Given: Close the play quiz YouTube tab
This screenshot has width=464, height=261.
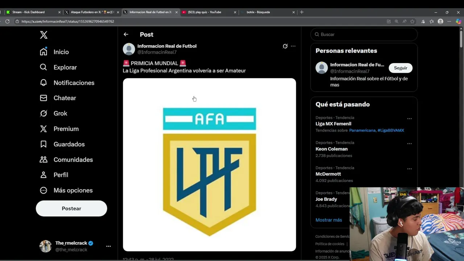Looking at the screenshot, I should point(235,12).
